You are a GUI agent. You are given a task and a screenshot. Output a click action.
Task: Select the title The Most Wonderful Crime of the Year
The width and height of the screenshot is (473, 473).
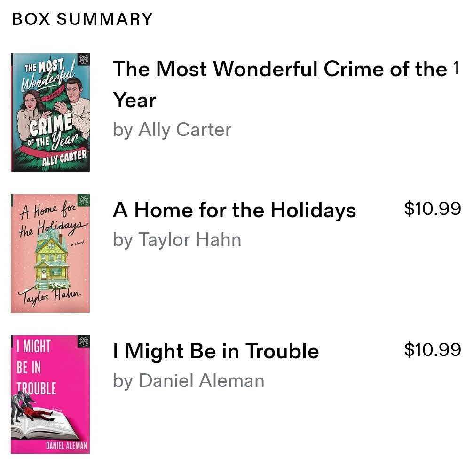click(x=279, y=70)
